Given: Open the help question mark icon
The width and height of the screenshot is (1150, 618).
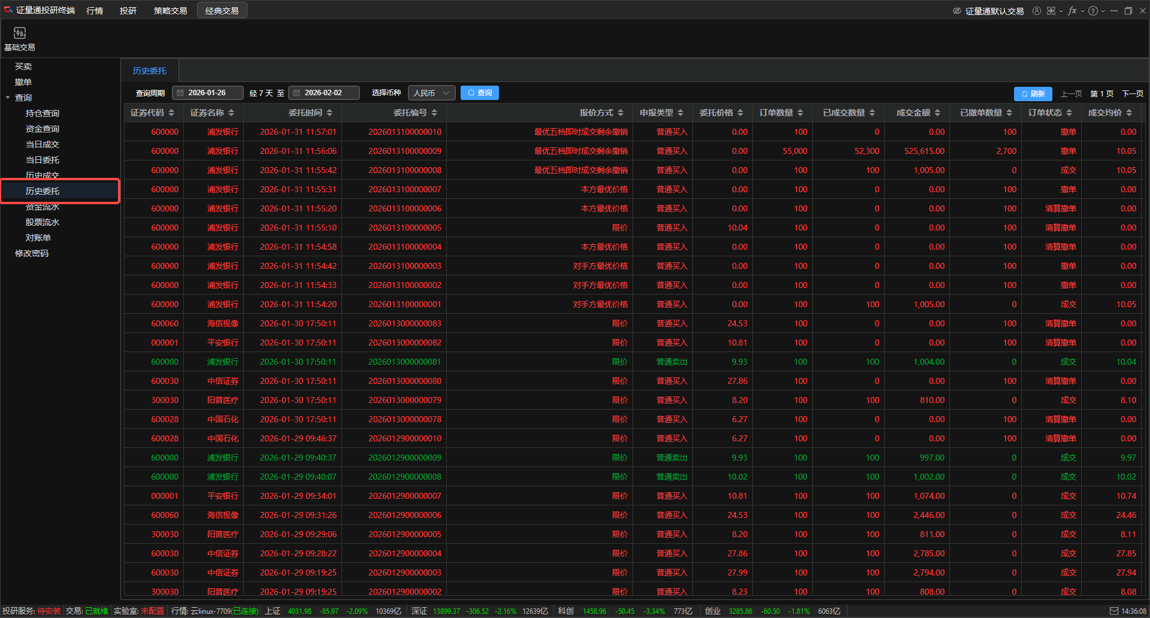Looking at the screenshot, I should click(1093, 11).
